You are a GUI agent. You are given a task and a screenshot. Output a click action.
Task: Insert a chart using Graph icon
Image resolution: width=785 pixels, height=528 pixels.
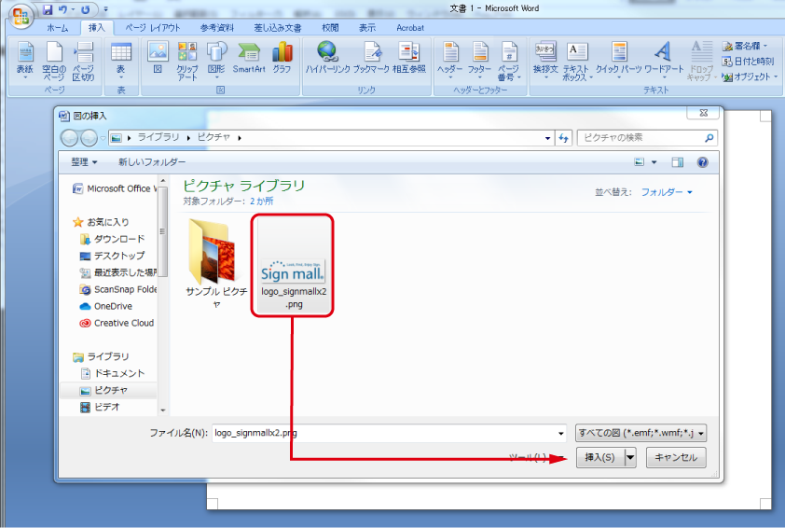282,56
